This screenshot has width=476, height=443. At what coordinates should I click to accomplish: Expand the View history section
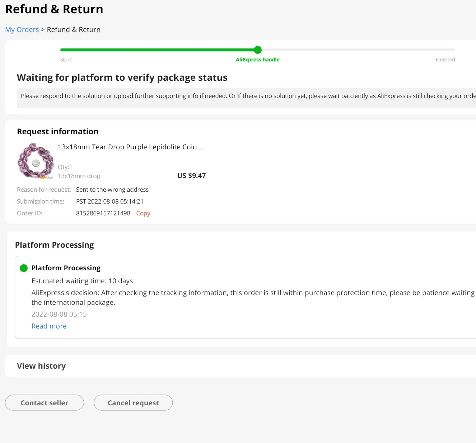tap(41, 366)
